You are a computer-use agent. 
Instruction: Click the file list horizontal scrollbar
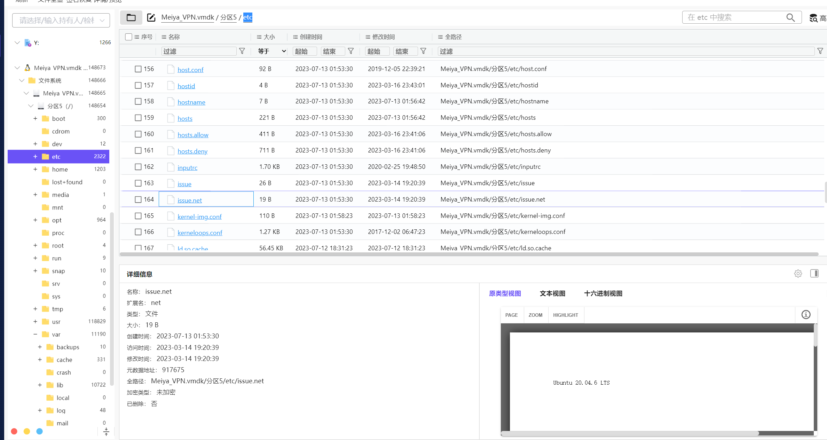(x=468, y=254)
